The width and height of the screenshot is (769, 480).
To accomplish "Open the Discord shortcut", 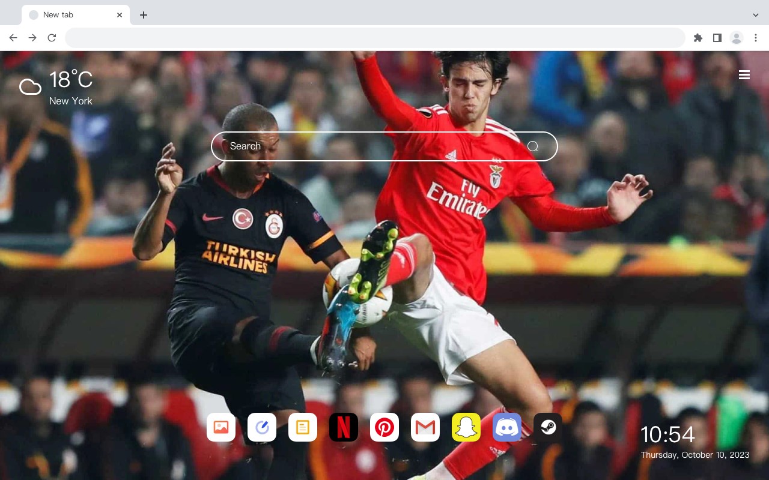I will tap(507, 427).
